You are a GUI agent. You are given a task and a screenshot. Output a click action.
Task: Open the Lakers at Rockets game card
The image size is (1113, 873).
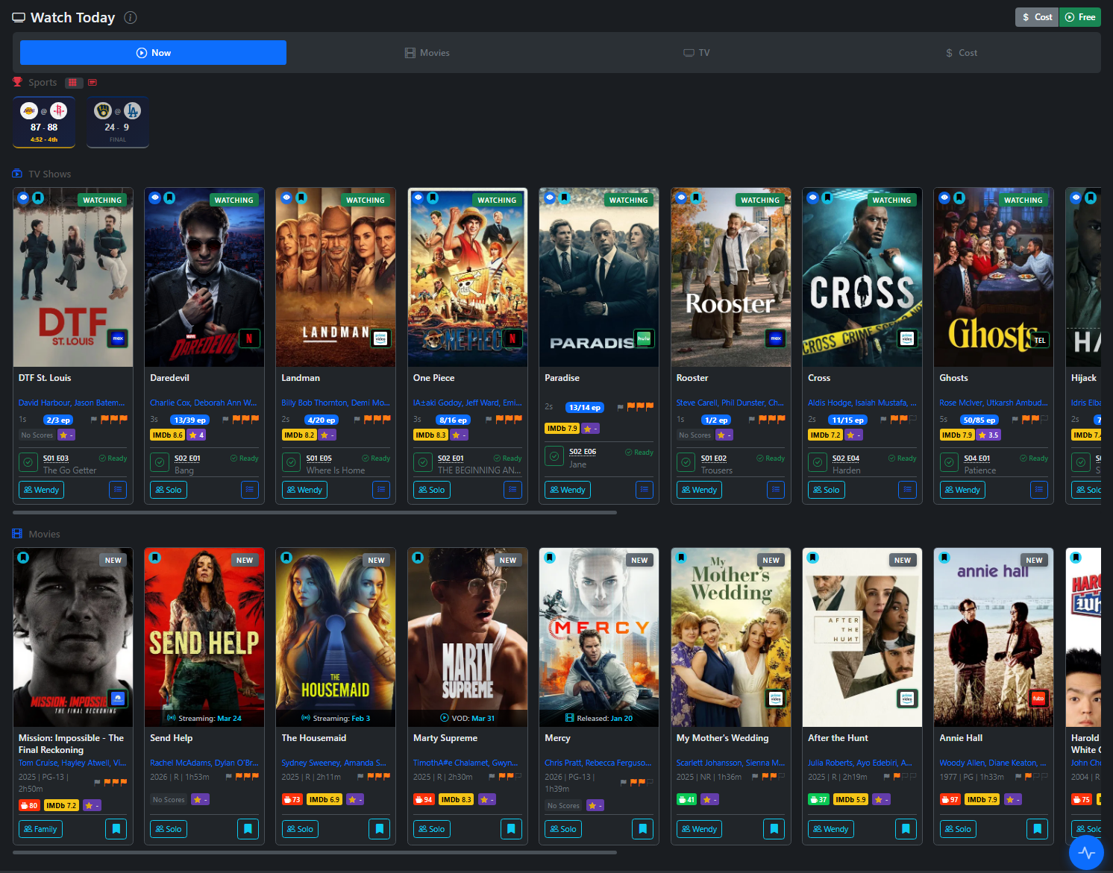tap(44, 122)
